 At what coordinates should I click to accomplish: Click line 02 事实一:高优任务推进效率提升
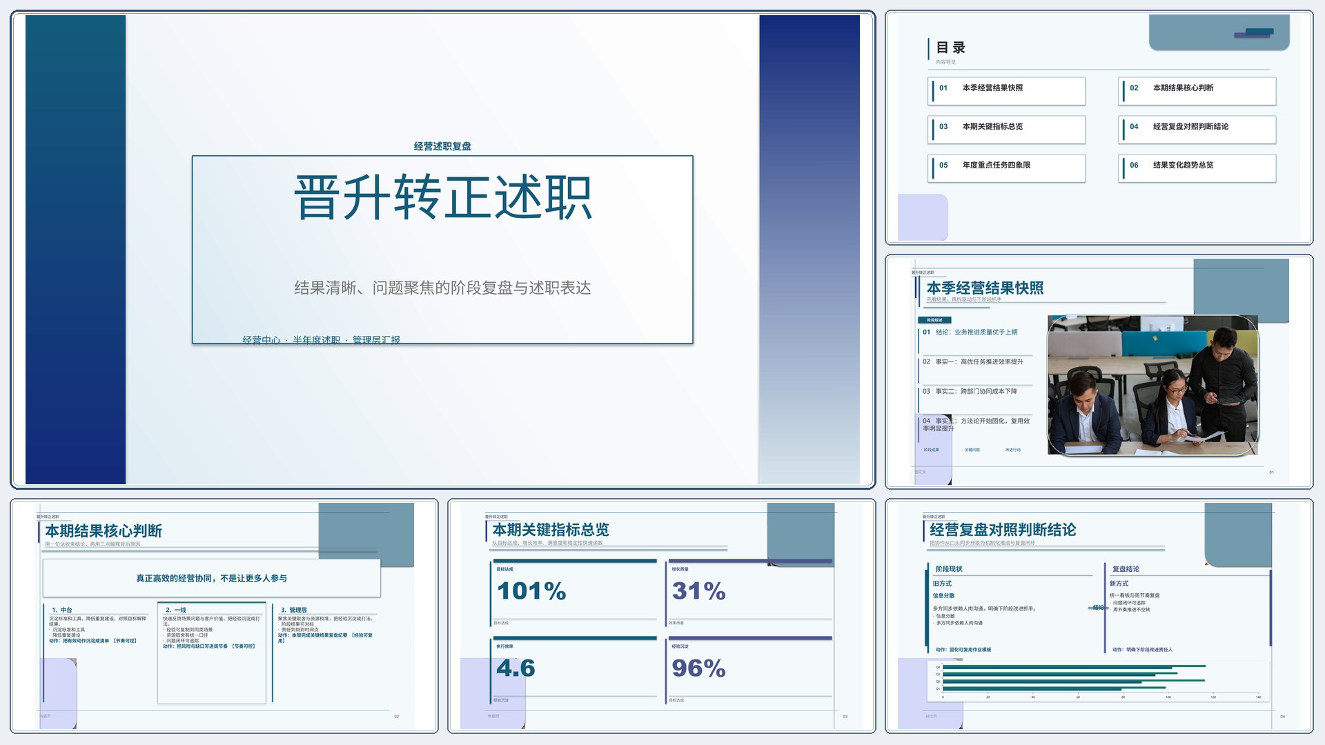[973, 361]
